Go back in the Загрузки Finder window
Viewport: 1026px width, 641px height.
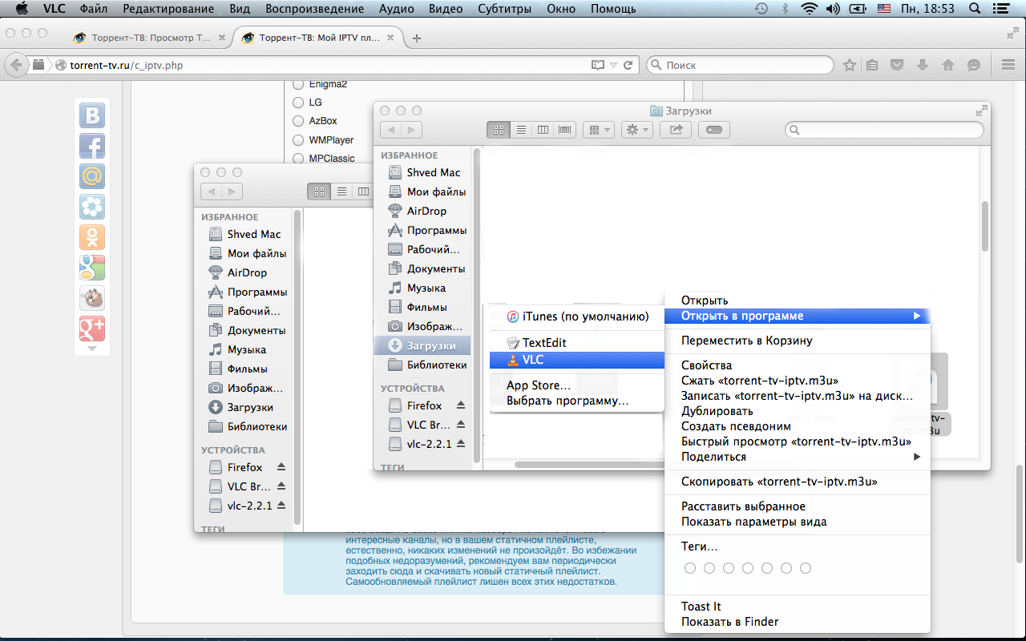(391, 130)
